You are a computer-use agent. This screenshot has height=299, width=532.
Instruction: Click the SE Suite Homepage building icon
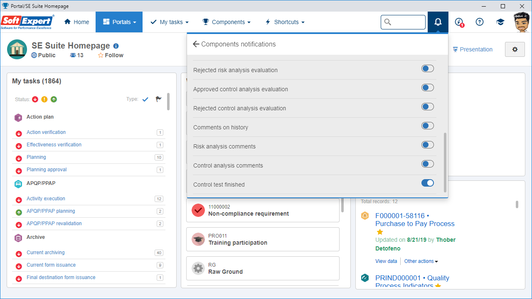click(x=17, y=50)
